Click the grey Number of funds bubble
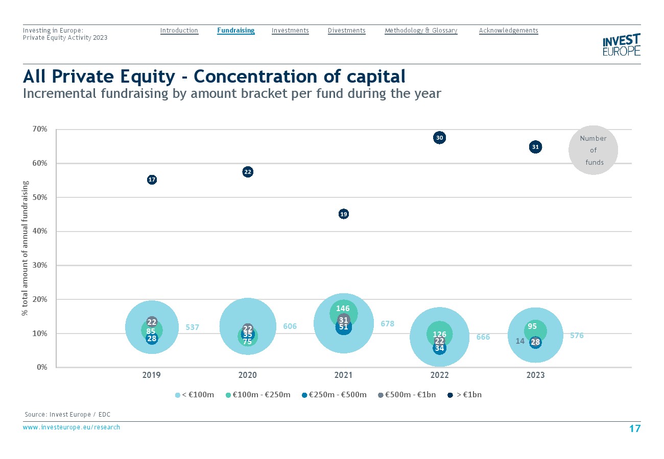 (x=593, y=150)
